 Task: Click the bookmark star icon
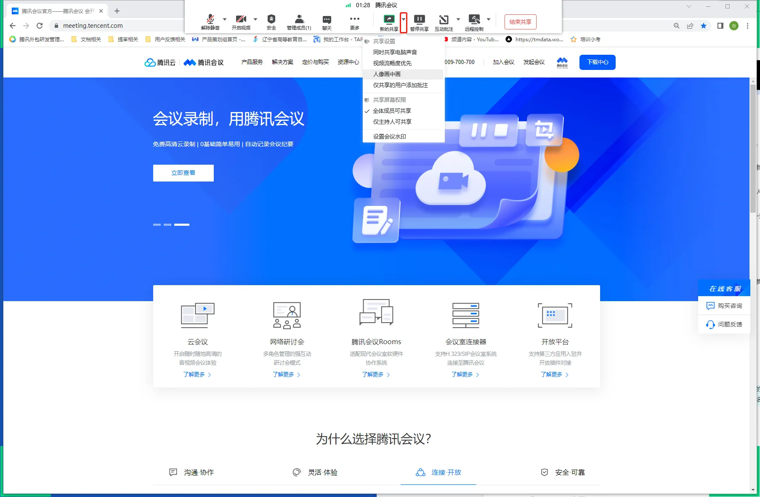[704, 26]
